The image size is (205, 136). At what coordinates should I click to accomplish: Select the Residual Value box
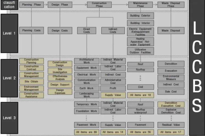click(x=171, y=125)
